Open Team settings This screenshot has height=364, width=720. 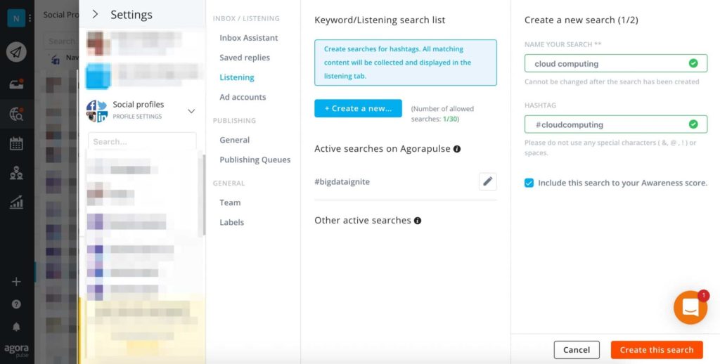[x=230, y=202]
